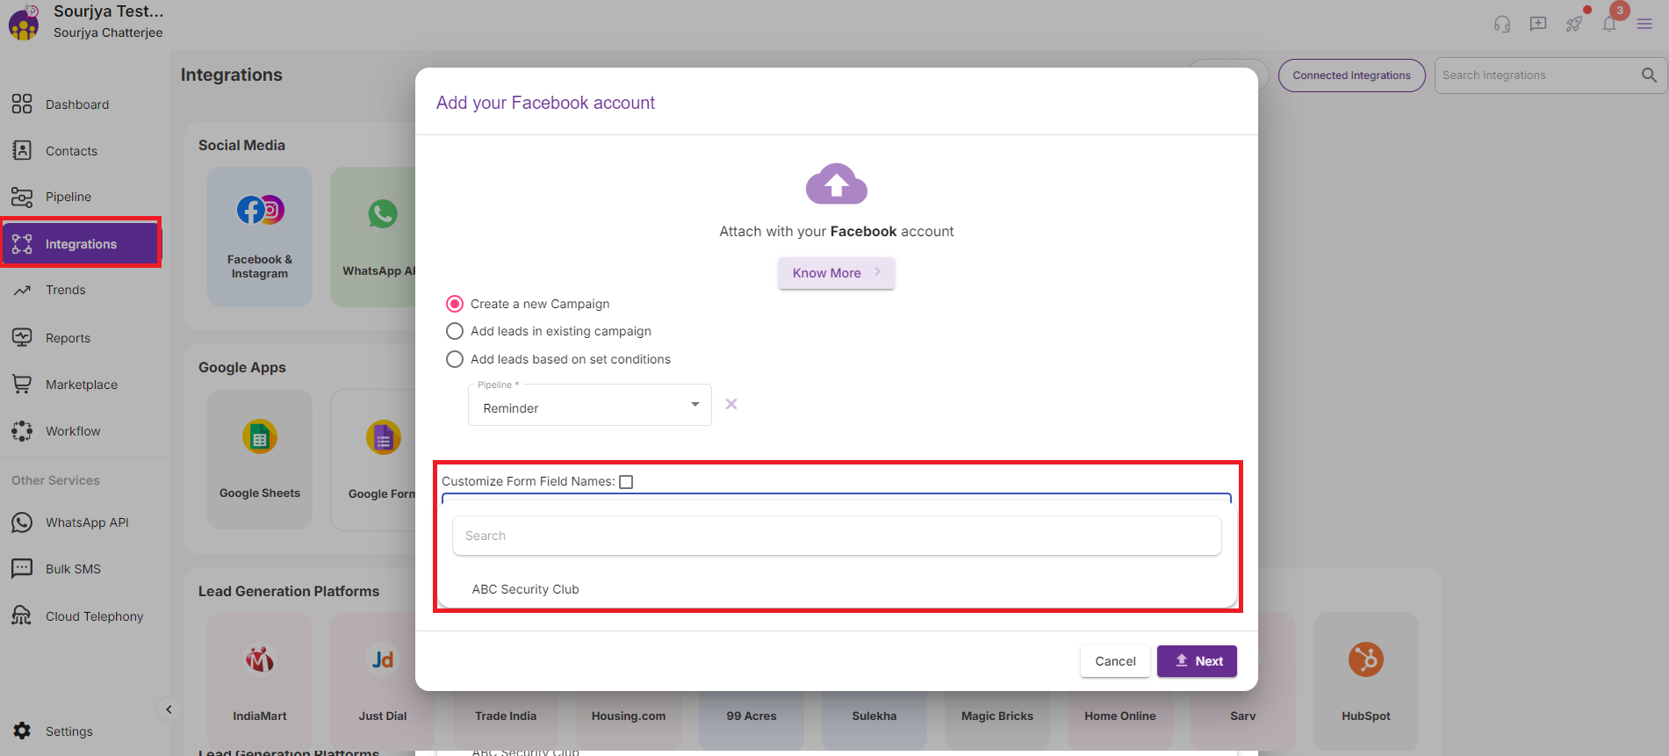Click the headset support icon

pyautogui.click(x=1502, y=25)
